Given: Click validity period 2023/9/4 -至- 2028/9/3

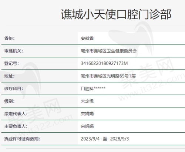Looking at the screenshot, I should [105, 139].
